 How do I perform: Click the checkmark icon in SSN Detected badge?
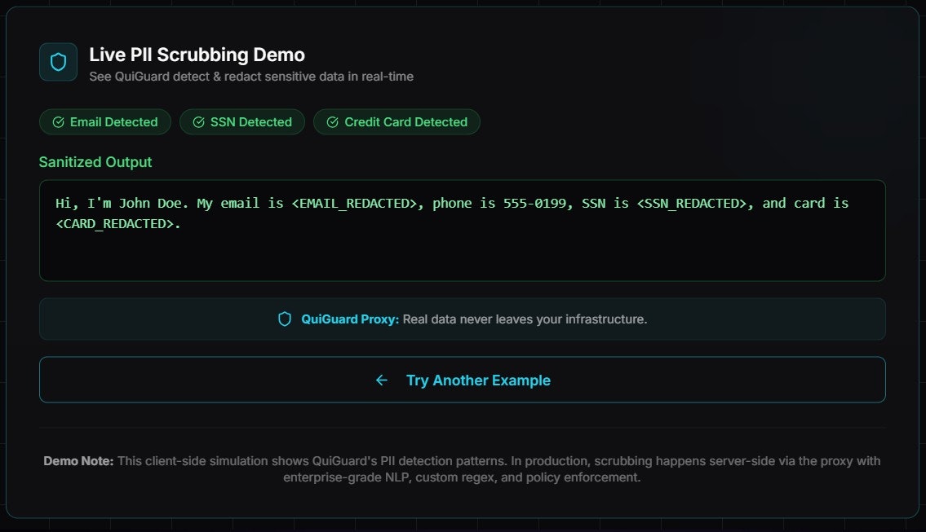click(198, 122)
